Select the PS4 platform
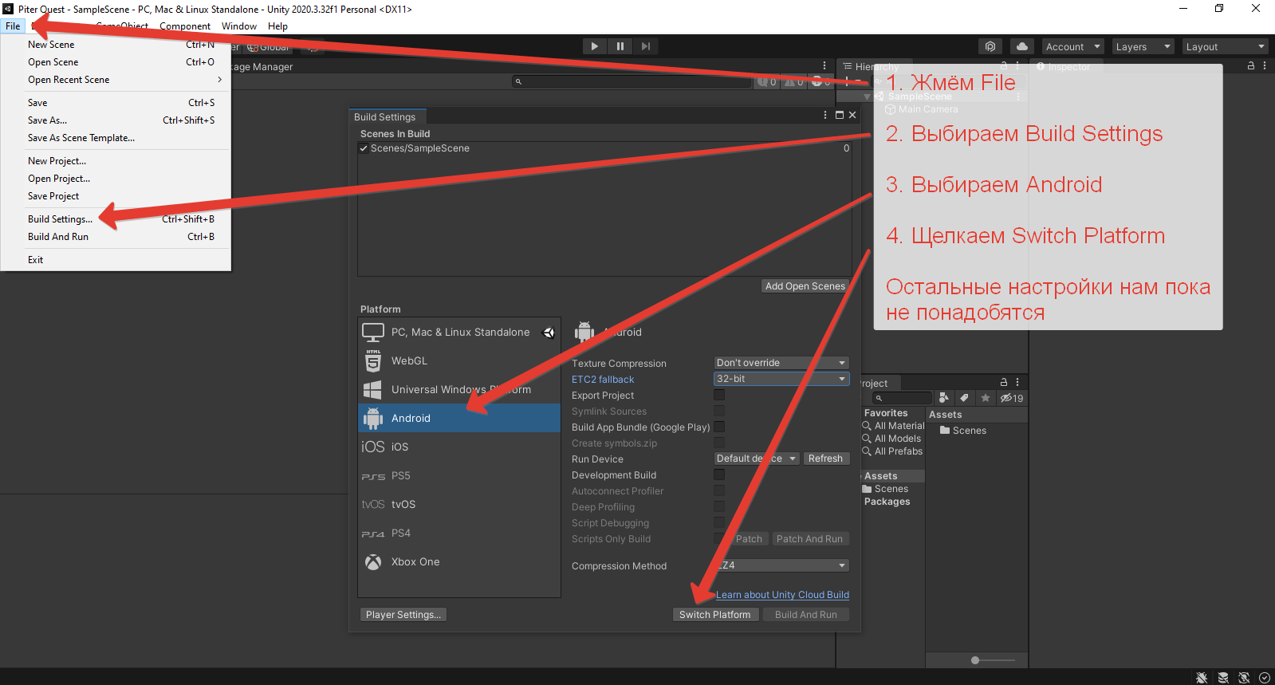This screenshot has width=1275, height=685. 459,533
